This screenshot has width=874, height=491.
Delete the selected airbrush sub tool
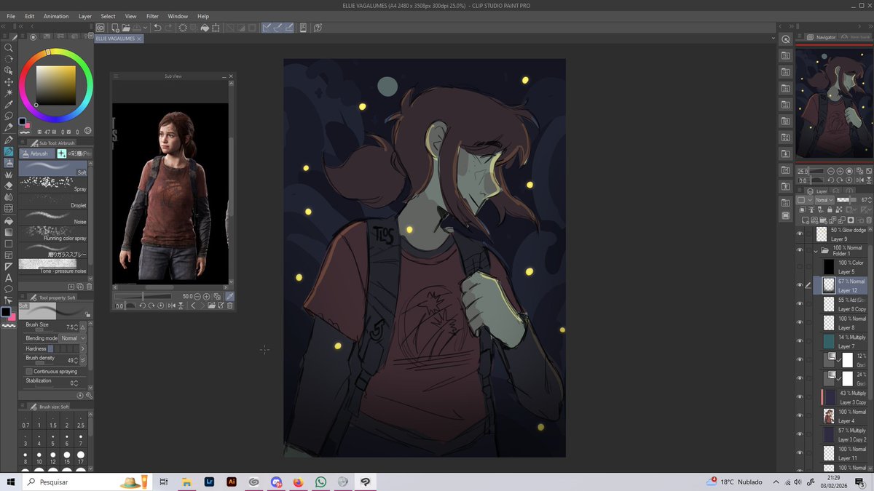tap(90, 287)
